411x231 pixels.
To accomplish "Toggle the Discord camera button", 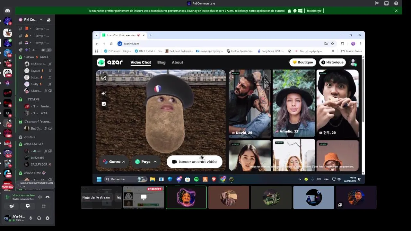I will 12,206.
